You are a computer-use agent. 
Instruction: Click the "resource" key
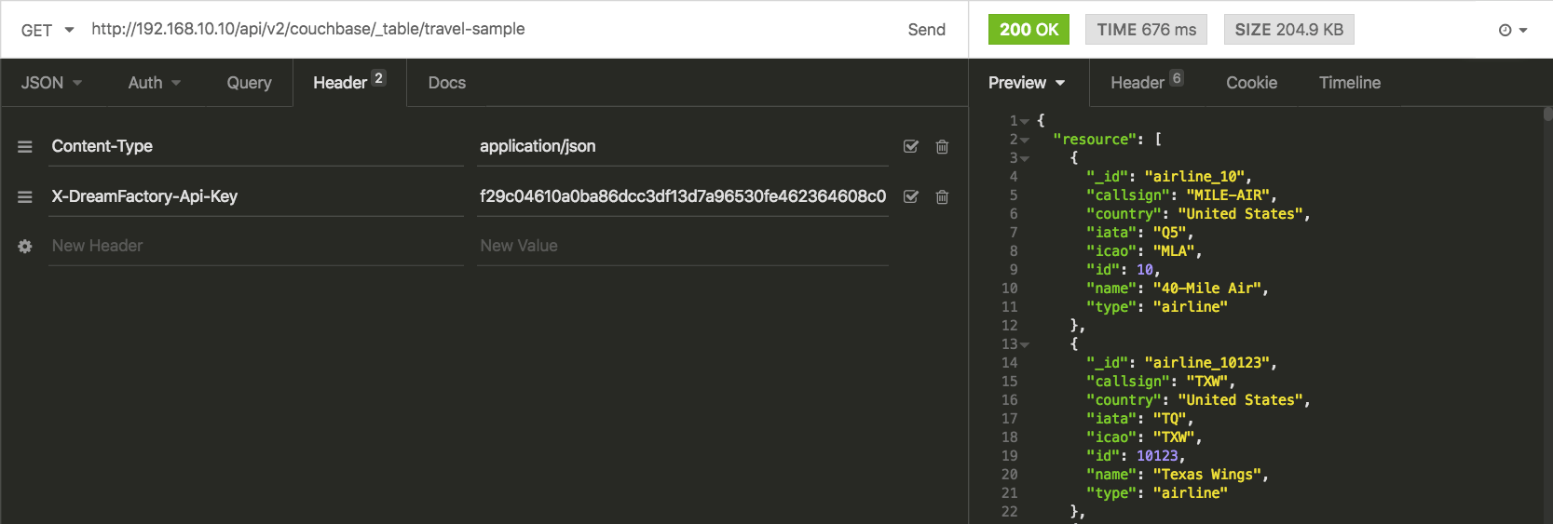tap(1095, 140)
